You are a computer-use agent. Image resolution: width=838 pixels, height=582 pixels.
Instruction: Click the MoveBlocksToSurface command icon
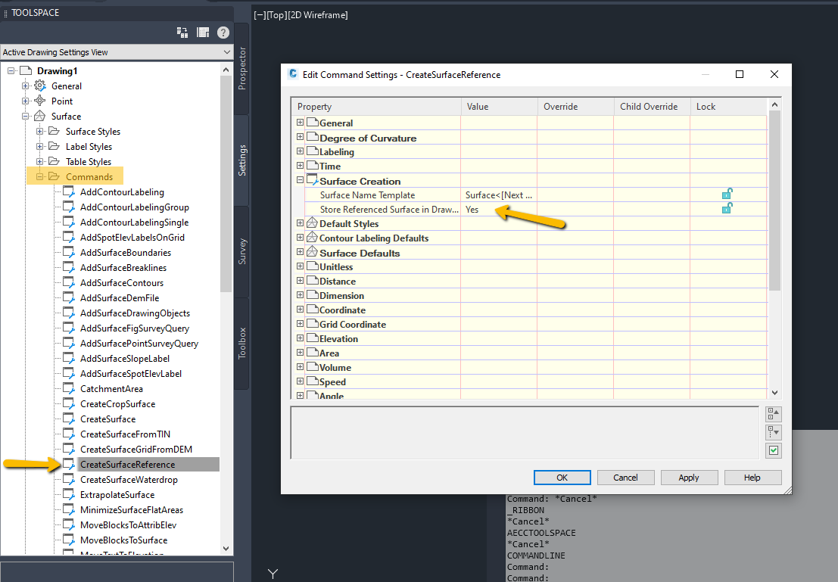(x=69, y=540)
